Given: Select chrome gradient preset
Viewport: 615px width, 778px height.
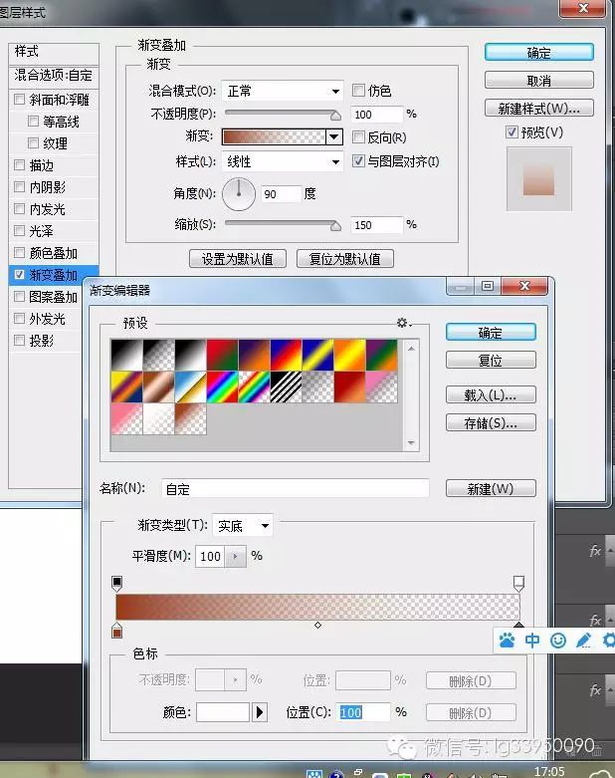Looking at the screenshot, I should click(x=190, y=387).
